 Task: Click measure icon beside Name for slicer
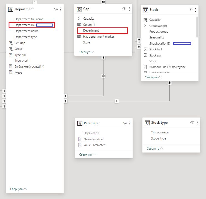(80, 139)
